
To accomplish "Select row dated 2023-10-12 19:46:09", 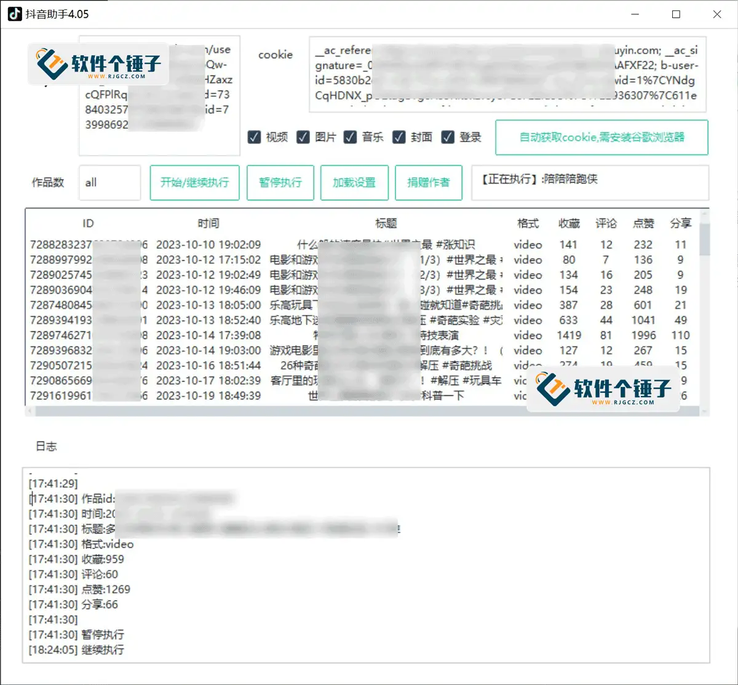I will (x=363, y=290).
